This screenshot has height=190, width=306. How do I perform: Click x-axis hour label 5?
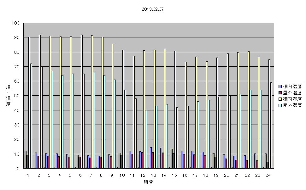[70, 175]
